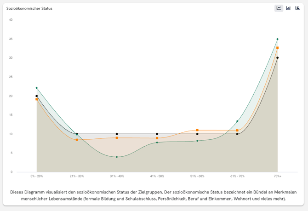Screen dimensions: 308x211
Task: Click the black data point at 70%+
Action: click(x=277, y=58)
